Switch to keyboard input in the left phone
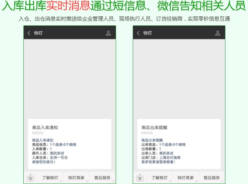 (31, 178)
